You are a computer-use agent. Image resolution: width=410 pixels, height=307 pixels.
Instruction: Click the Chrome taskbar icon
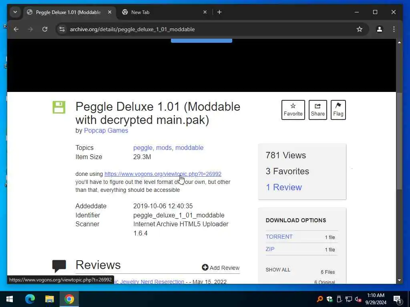69,299
